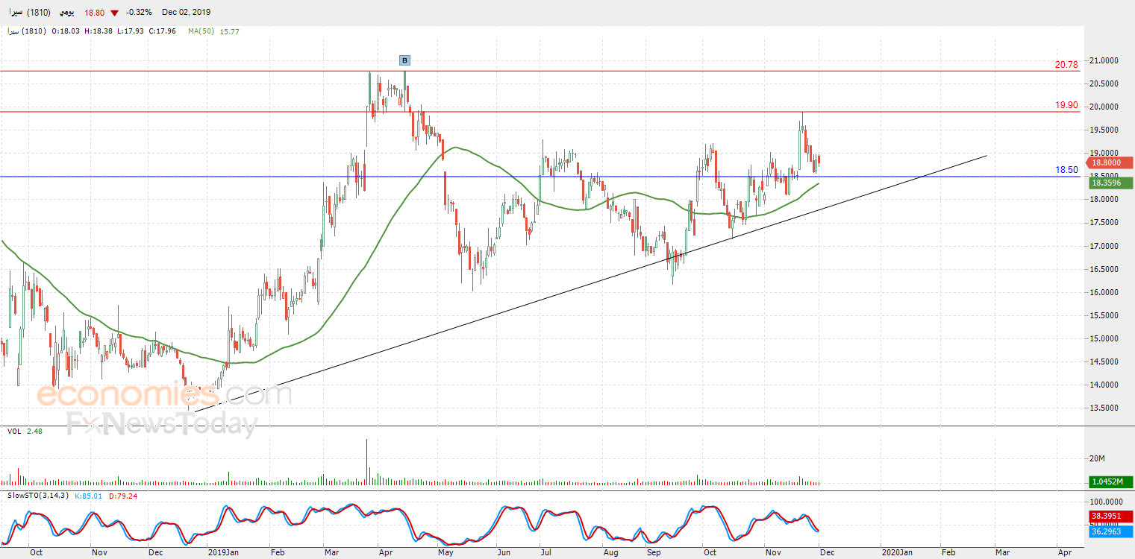Viewport: 1135px width, 559px height.
Task: Click the 2020Jan date on time axis
Action: pos(895,552)
